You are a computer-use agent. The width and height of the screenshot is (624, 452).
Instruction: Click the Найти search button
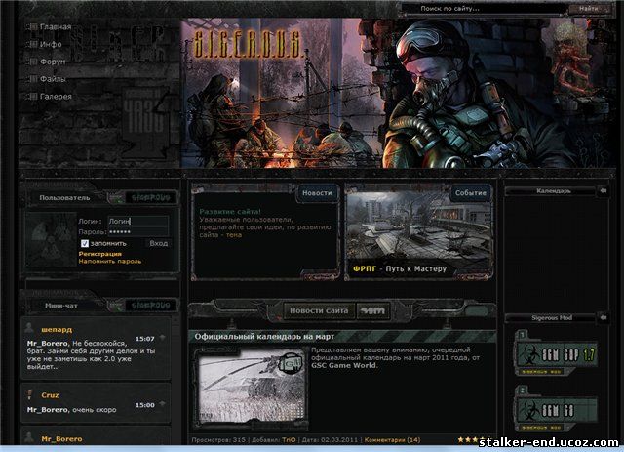click(589, 9)
